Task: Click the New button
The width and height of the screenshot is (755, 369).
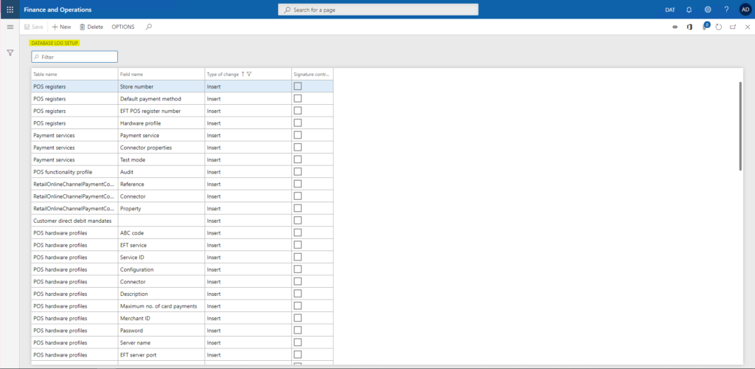Action: [x=62, y=27]
